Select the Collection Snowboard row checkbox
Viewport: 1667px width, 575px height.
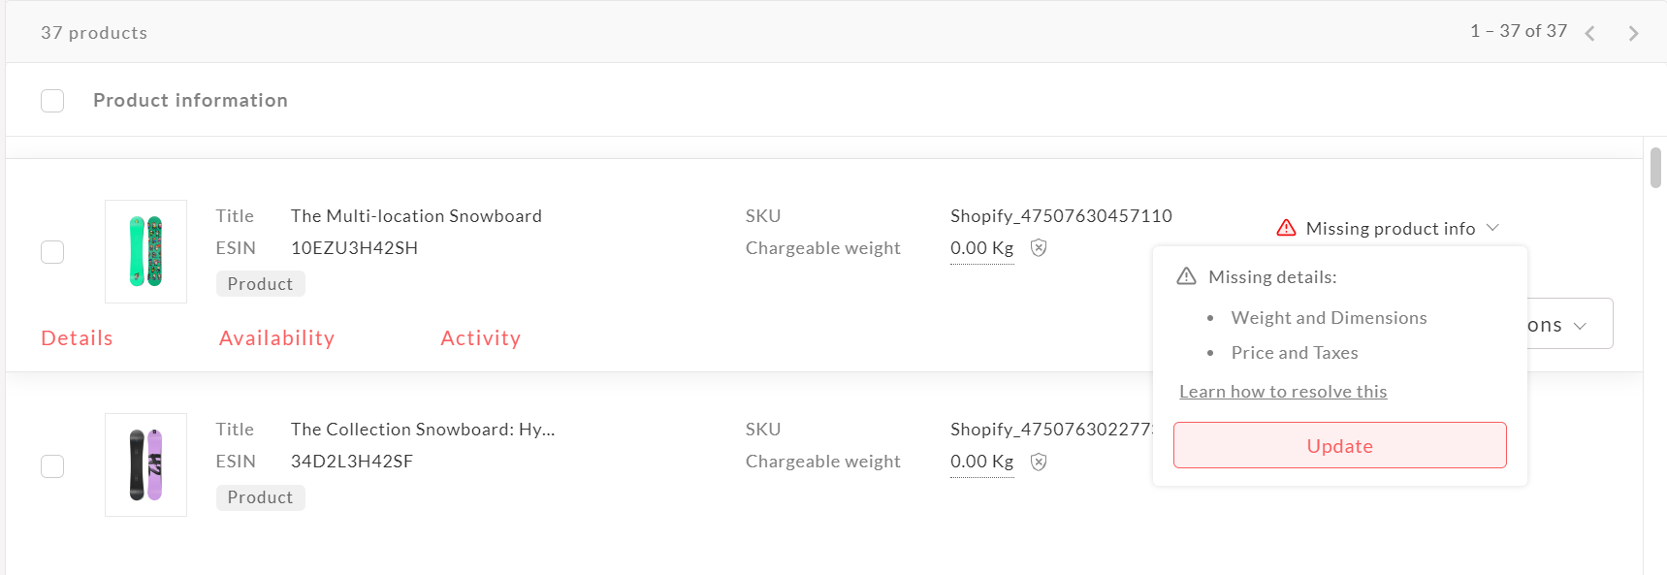click(x=52, y=466)
